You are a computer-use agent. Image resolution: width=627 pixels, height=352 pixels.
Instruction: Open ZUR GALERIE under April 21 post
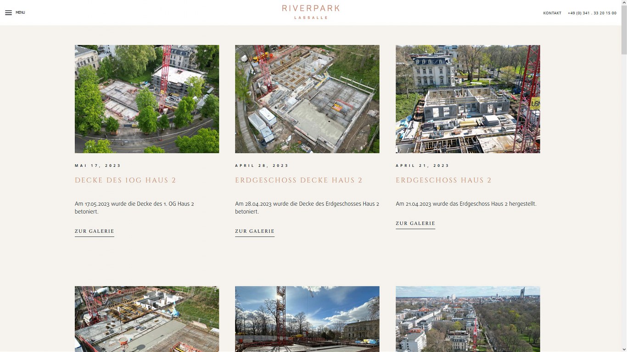415,224
